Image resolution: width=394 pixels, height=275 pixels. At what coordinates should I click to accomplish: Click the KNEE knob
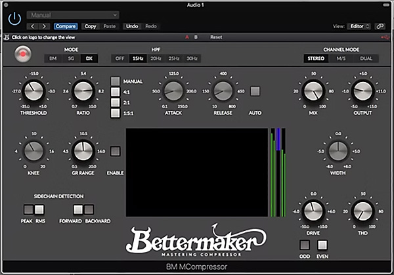coord(33,151)
